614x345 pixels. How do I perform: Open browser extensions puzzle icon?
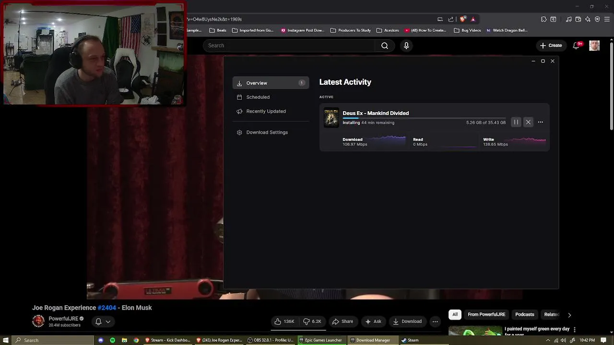[x=543, y=19]
